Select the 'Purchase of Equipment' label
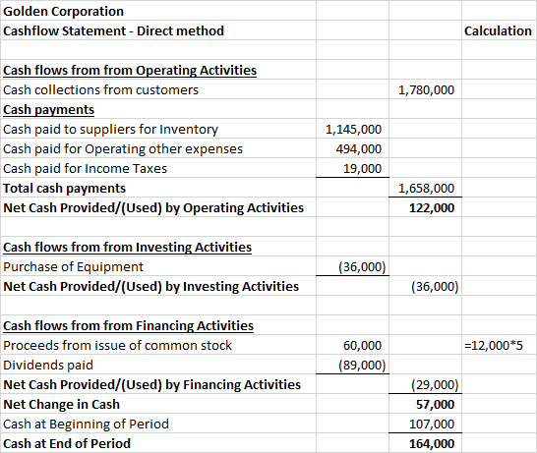This screenshot has height=453, width=537. pyautogui.click(x=74, y=267)
